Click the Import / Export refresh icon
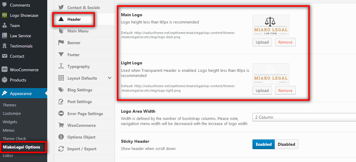The height and width of the screenshot is (162, 356). [61, 149]
